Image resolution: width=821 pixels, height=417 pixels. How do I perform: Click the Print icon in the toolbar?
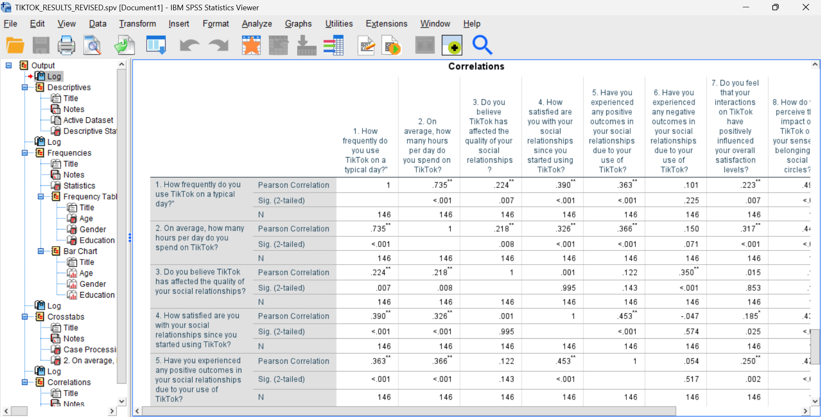(x=66, y=45)
